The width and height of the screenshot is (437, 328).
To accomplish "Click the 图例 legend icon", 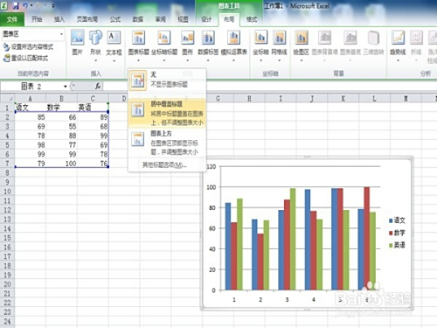I will pos(187,45).
